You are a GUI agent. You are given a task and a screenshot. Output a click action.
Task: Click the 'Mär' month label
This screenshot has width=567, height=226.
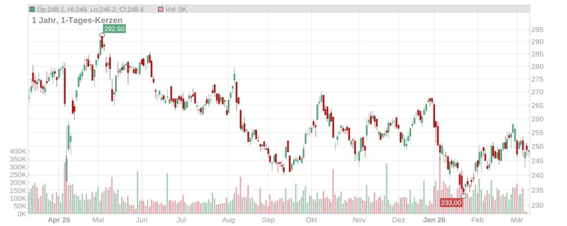click(x=516, y=219)
